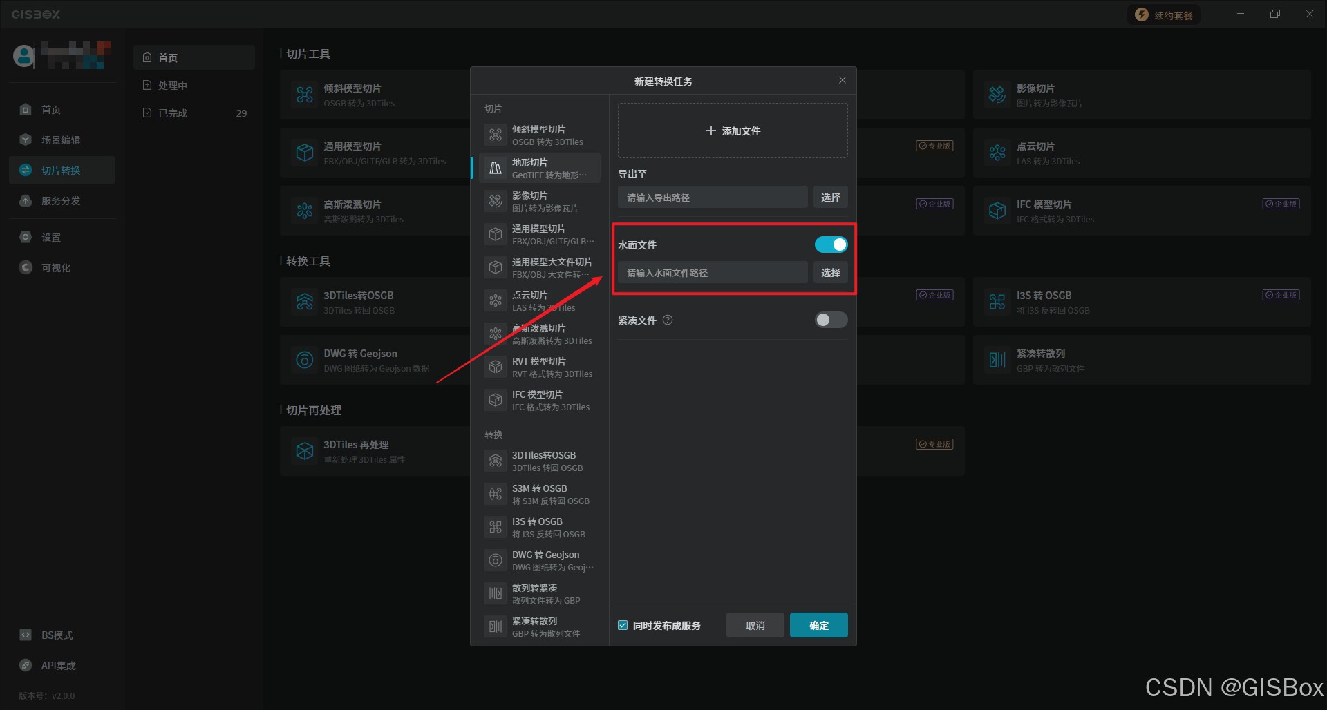The width and height of the screenshot is (1327, 710).
Task: Open I3S 转 OSGB card on main page
Action: pyautogui.click(x=1142, y=302)
